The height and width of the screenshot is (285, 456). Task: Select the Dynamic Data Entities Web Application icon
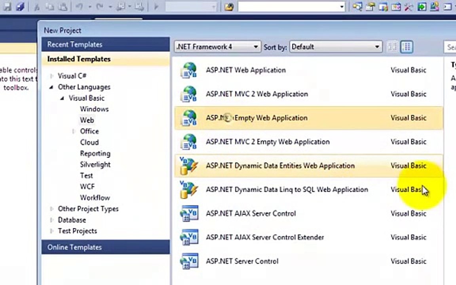pyautogui.click(x=189, y=165)
